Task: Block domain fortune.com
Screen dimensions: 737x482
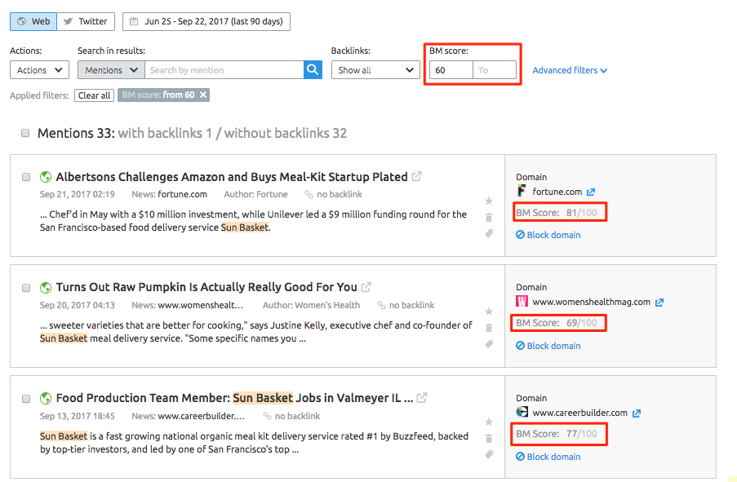Action: point(548,235)
